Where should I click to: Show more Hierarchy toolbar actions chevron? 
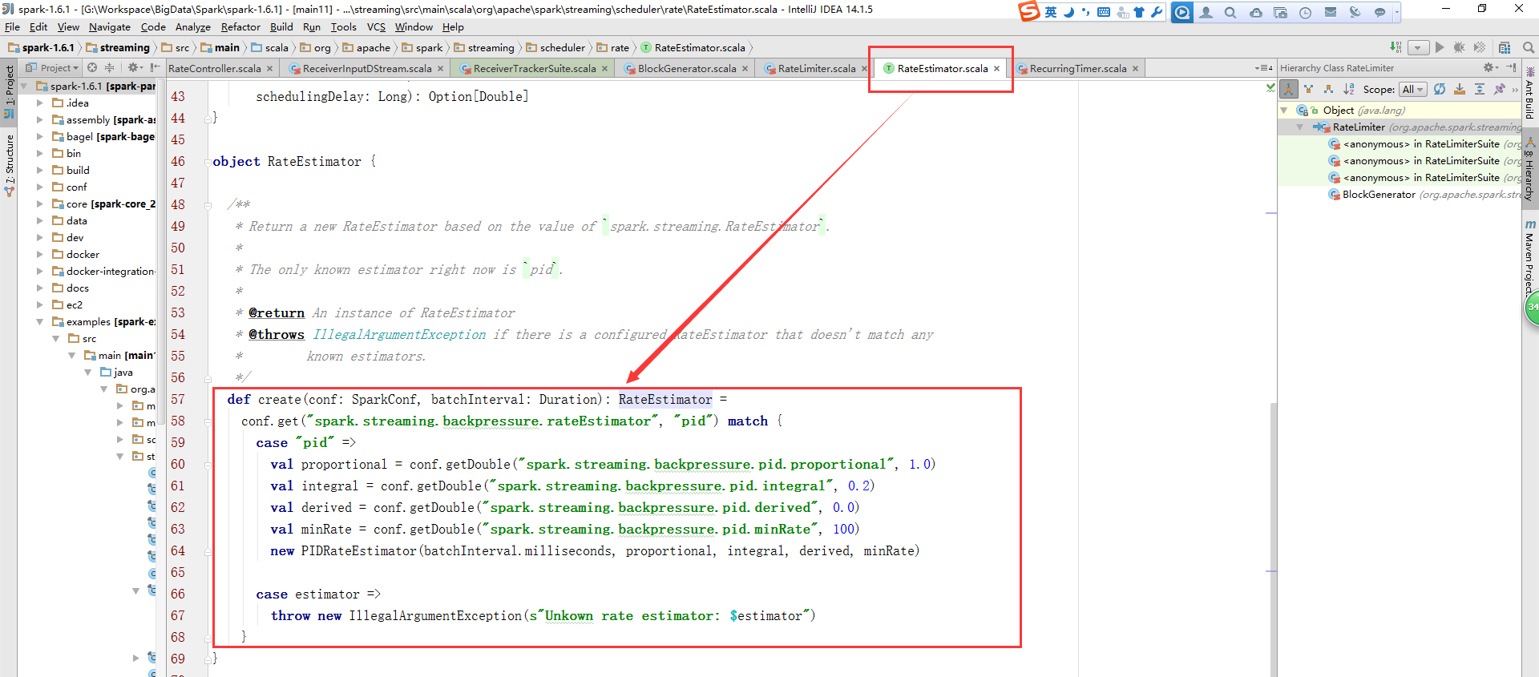point(1515,90)
